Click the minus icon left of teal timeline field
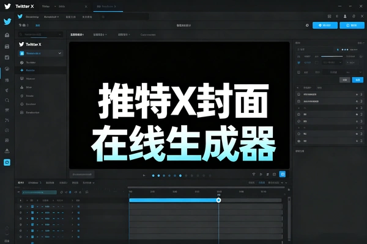The height and width of the screenshot is (244, 367). tap(18, 192)
